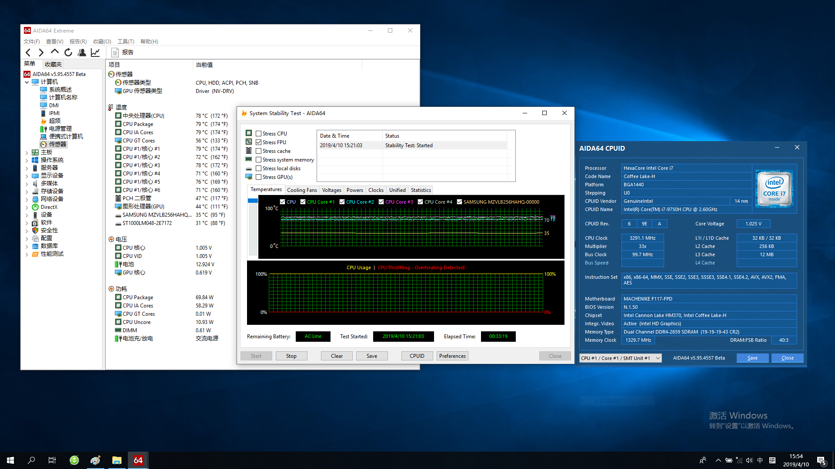This screenshot has height=469, width=835.
Task: Click the Statistics tab in stability test
Action: 421,189
